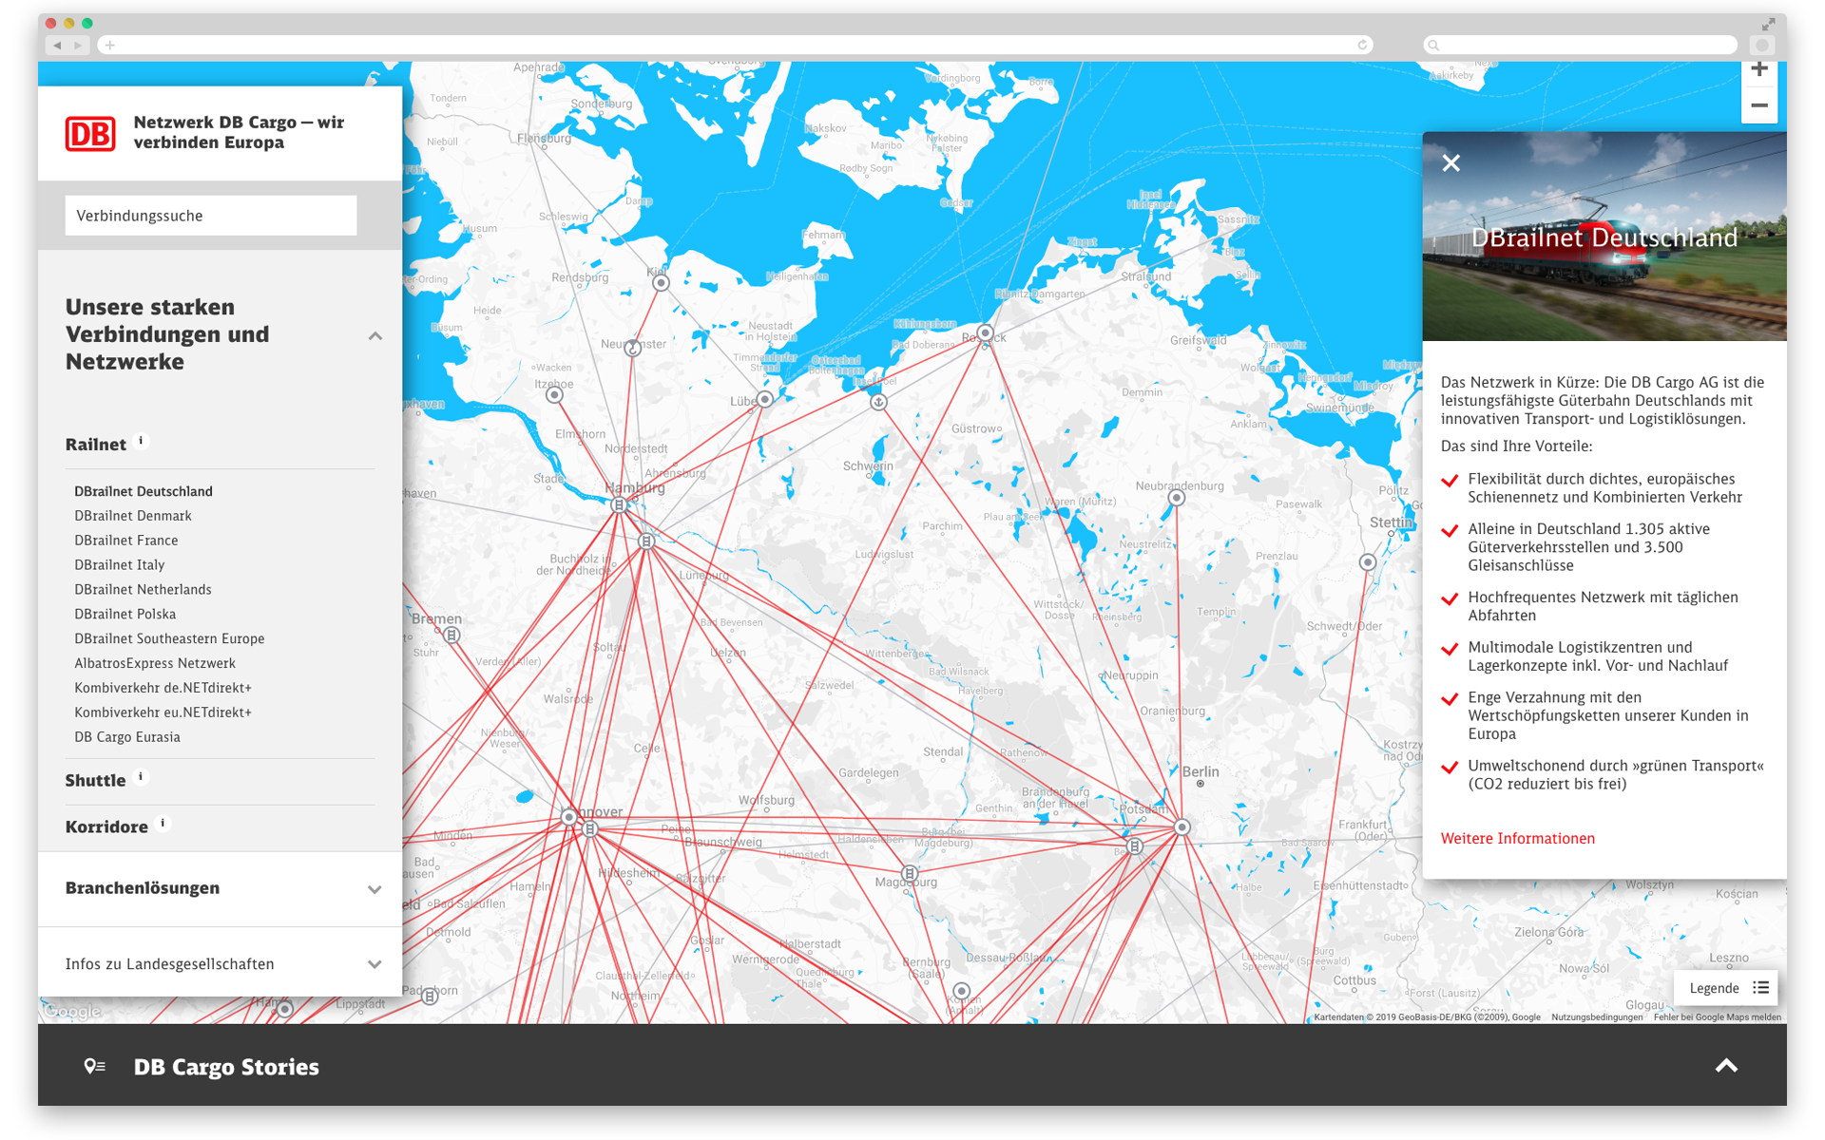Screen dimensions: 1825x1140
Task: Expand DB Cargo Stories bottom bar
Action: [1726, 1066]
